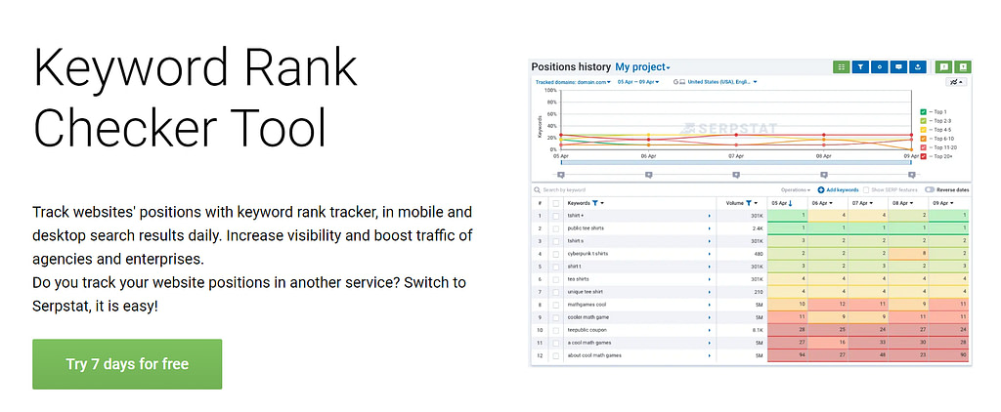Click the blue filter funnel toolbar button

(860, 67)
